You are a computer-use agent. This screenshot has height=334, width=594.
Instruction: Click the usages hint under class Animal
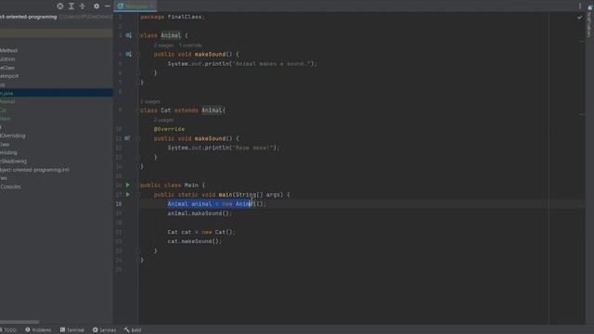pos(164,45)
